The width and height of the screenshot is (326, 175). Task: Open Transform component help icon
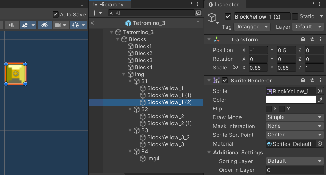pyautogui.click(x=303, y=39)
